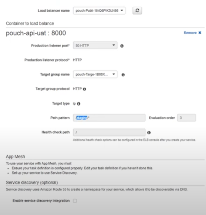206x215 pixels.
Task: Click the Container to load balance heading
Action: point(30,23)
